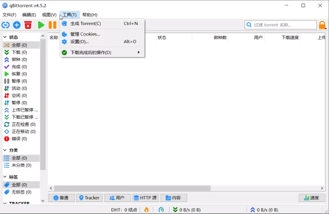Click sidebar scrollbar down arrow

tap(43, 201)
